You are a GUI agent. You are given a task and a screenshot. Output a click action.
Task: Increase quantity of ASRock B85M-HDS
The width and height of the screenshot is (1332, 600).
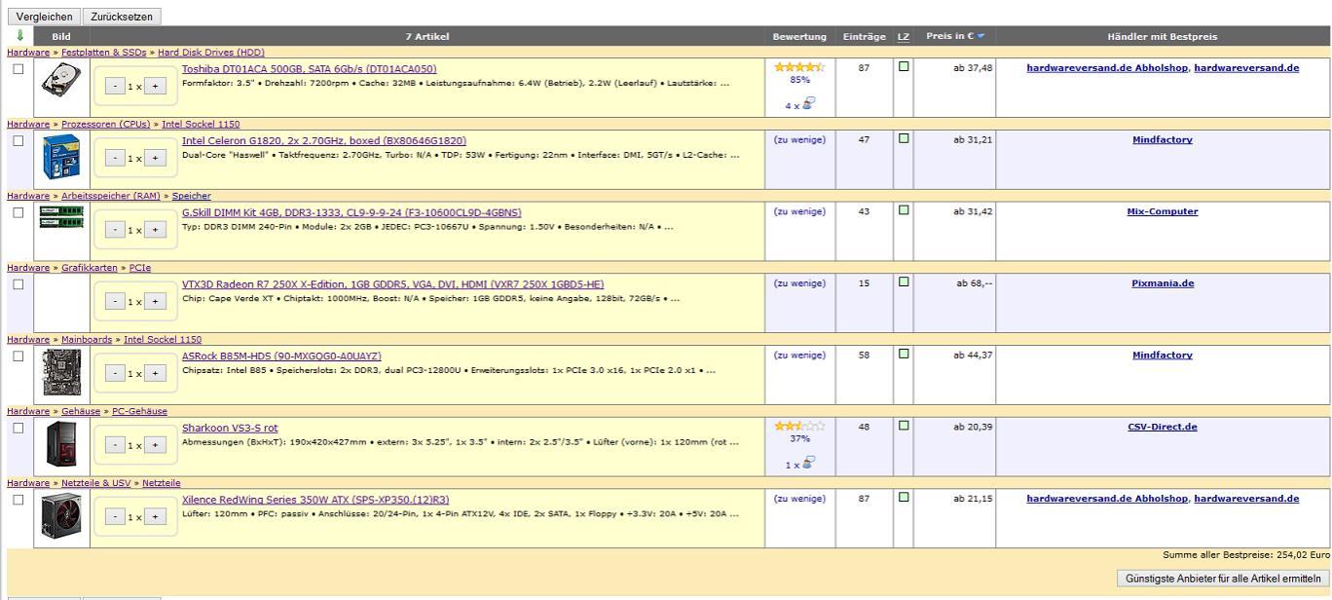tap(155, 373)
